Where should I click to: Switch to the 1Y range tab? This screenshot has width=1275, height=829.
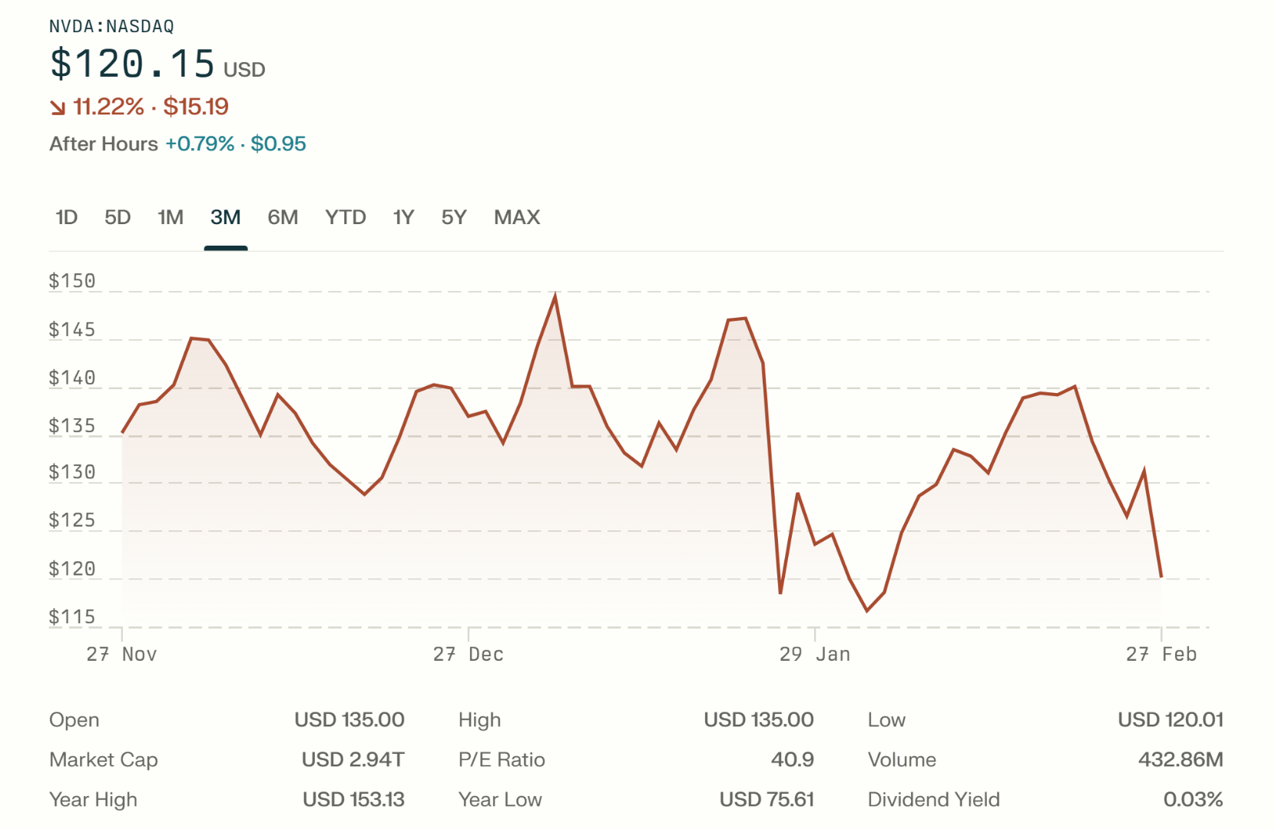point(403,217)
